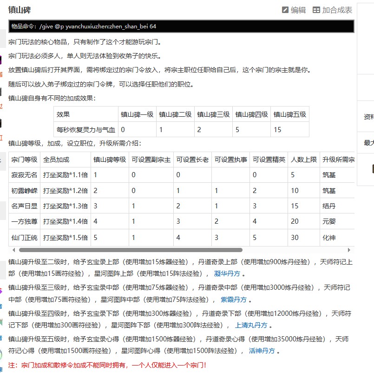Click the 可设置长老 column header
Image resolution: width=374 pixels, height=373 pixels.
192,160
